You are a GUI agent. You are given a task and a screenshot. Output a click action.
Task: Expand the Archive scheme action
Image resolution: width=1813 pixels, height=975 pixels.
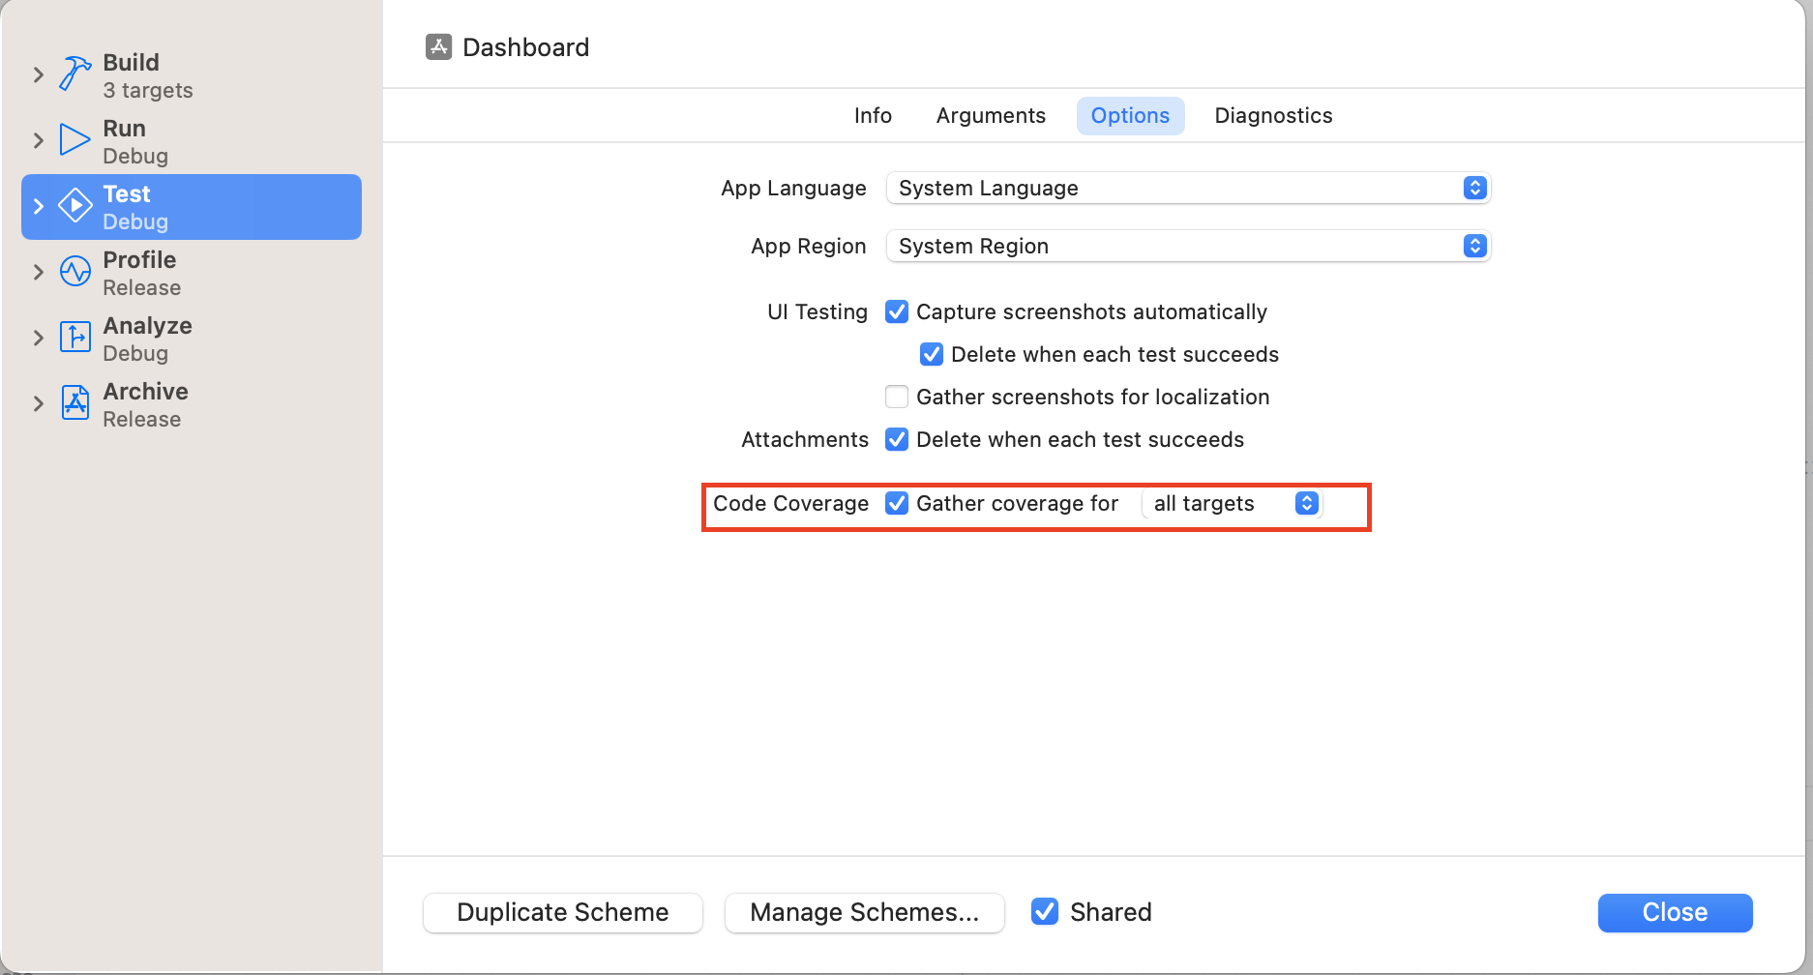click(39, 403)
